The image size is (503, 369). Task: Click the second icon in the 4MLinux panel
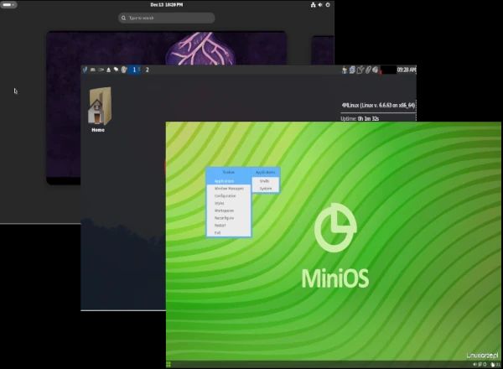[93, 70]
